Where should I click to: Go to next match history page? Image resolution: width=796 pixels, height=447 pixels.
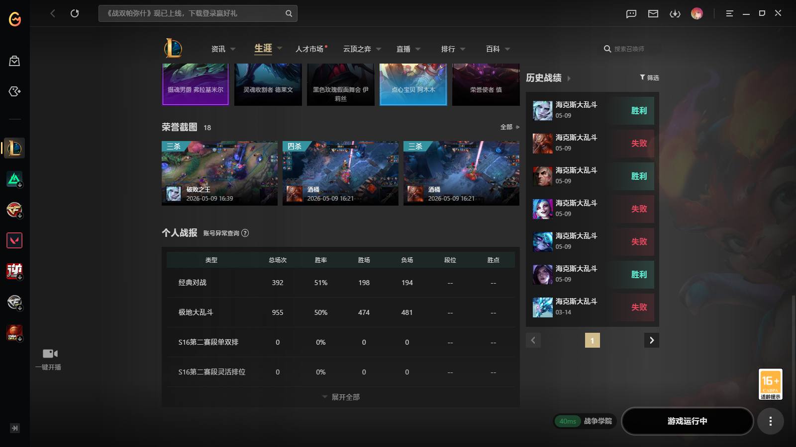pyautogui.click(x=652, y=340)
